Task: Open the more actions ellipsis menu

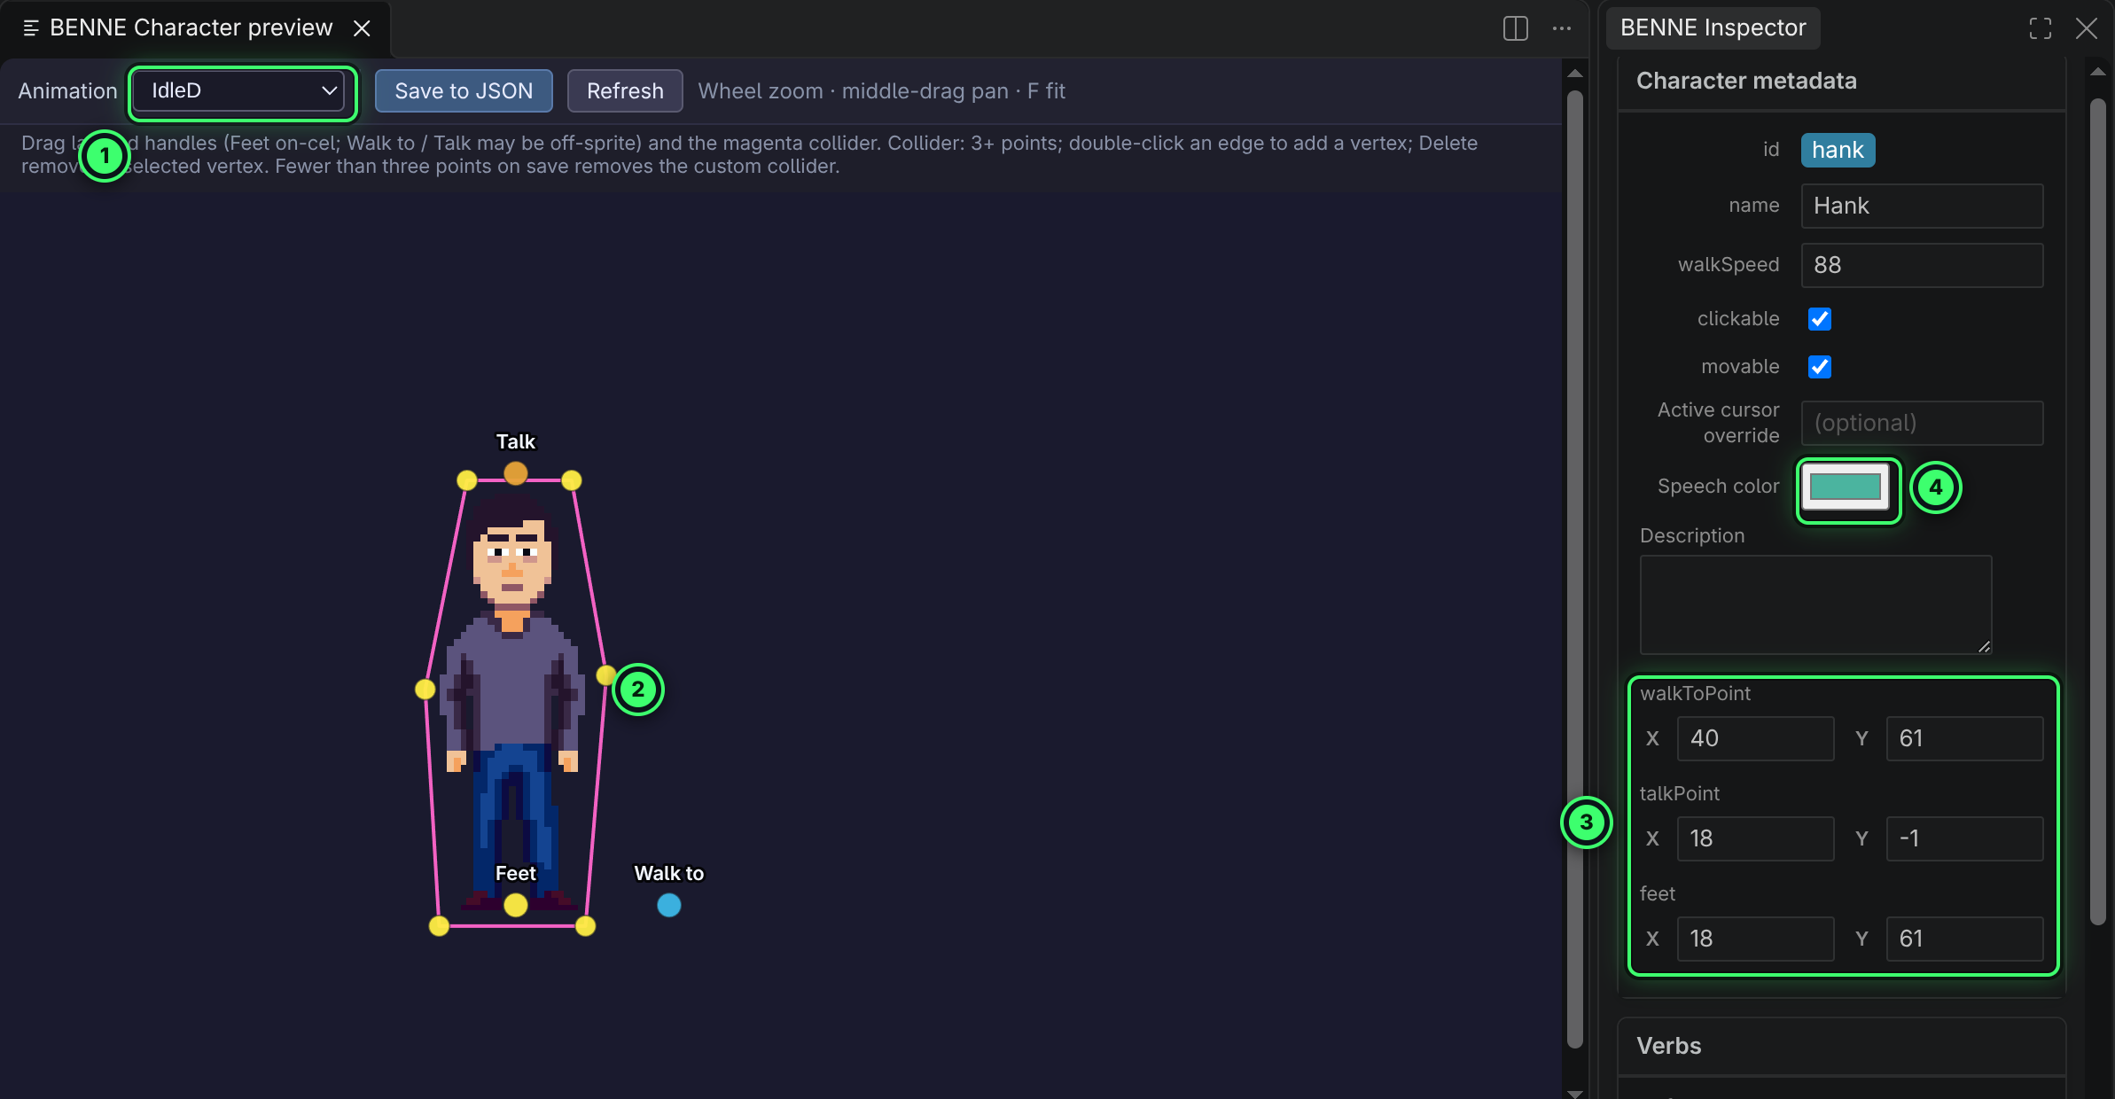Action: (1562, 28)
